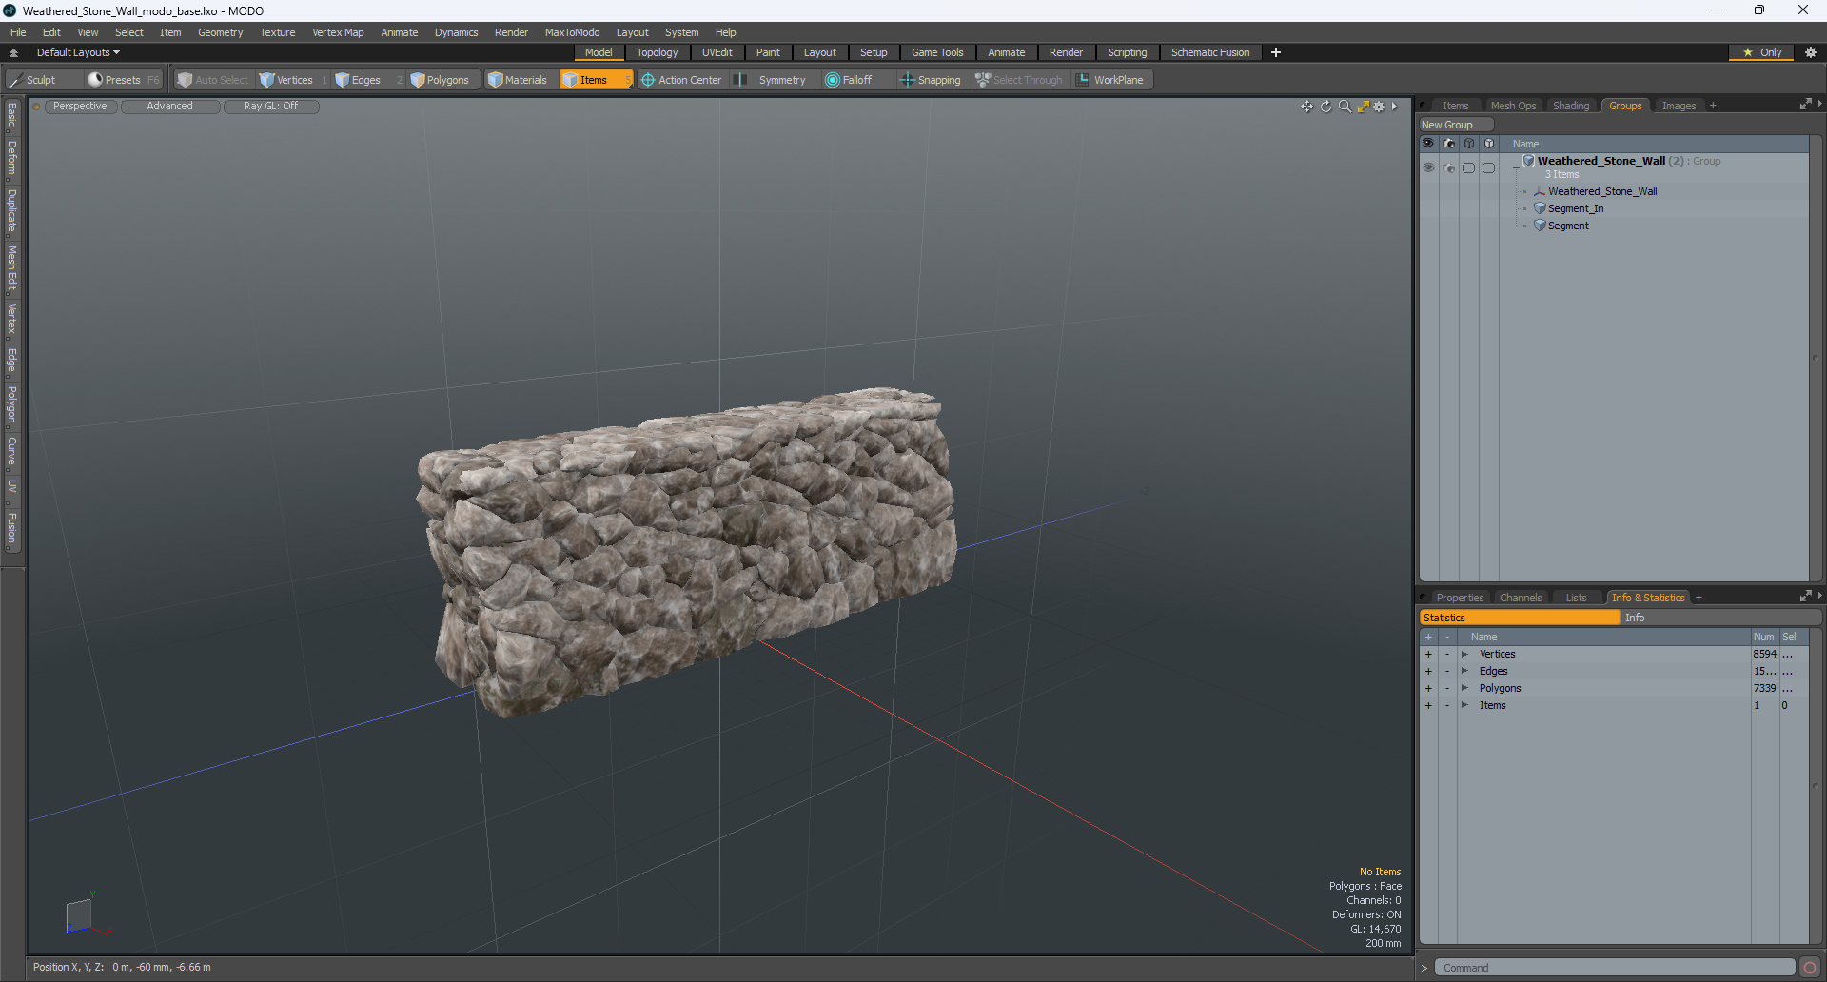Image resolution: width=1827 pixels, height=982 pixels.
Task: Open the viewport settings gear
Action: point(1379,107)
